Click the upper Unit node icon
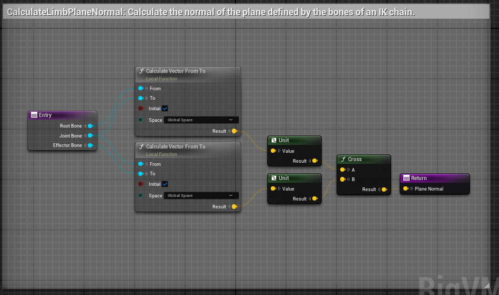This screenshot has width=499, height=295. 273,140
